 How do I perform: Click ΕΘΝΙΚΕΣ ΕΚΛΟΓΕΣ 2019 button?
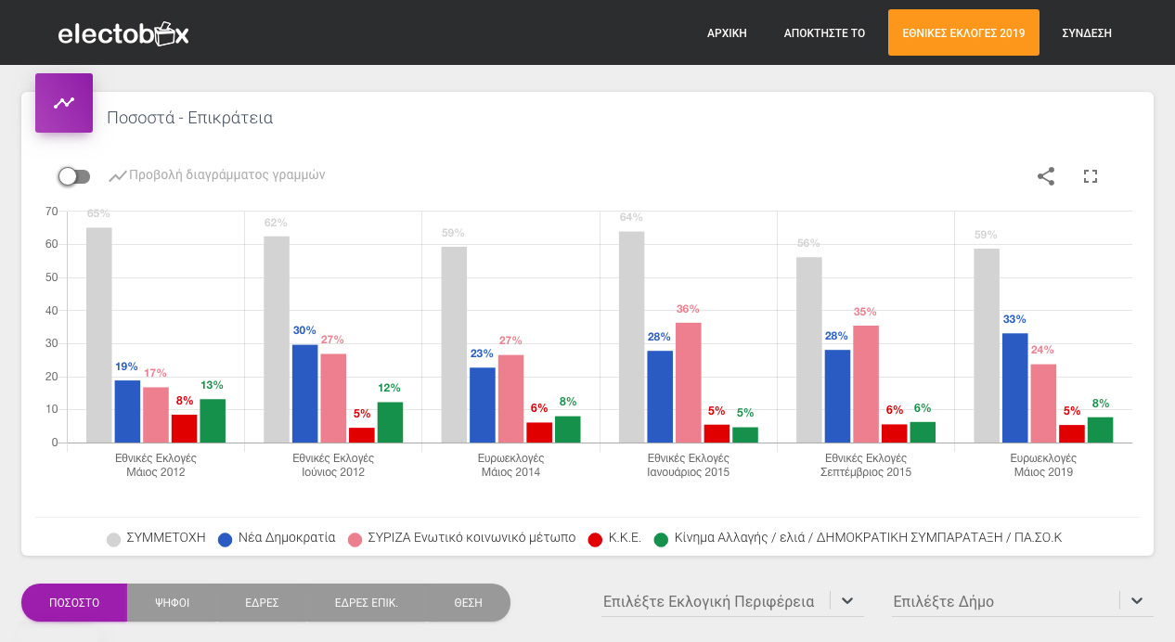click(963, 32)
